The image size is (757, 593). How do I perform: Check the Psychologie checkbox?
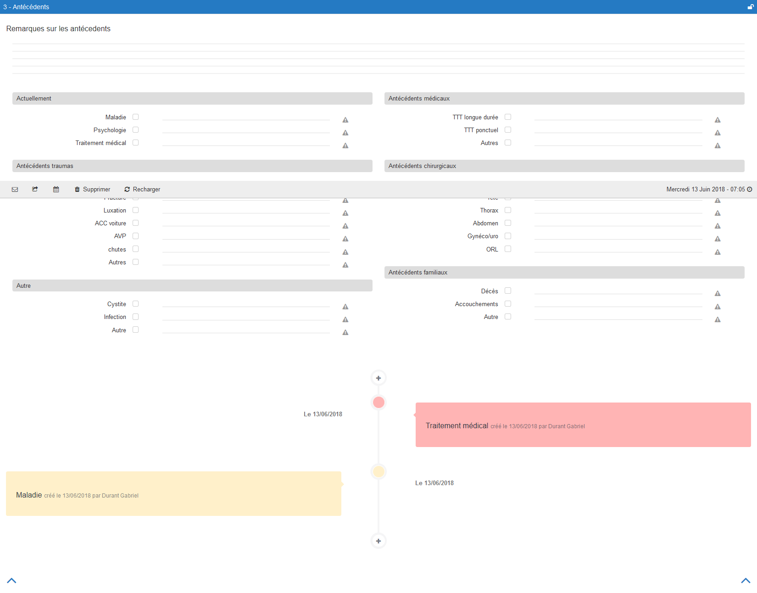(x=135, y=130)
